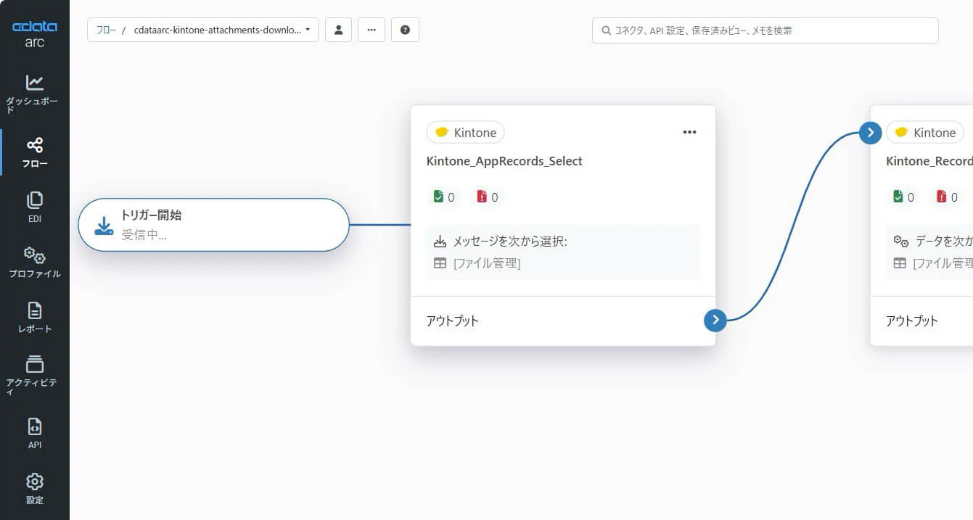Click the フロー breadcrumb link
973x520 pixels.
[106, 30]
